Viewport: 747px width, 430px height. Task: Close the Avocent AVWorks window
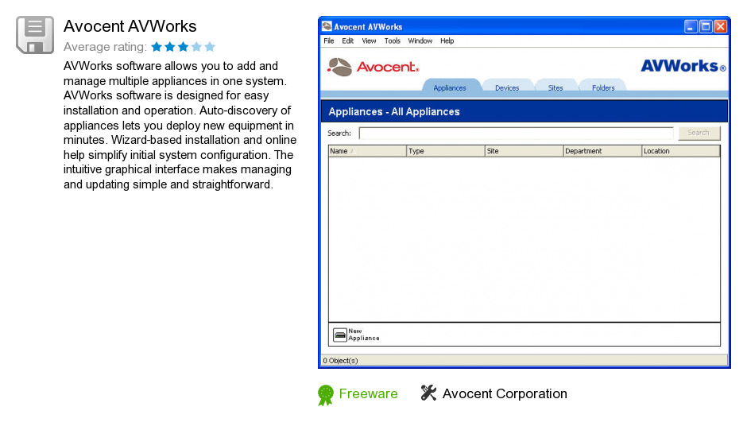(721, 27)
